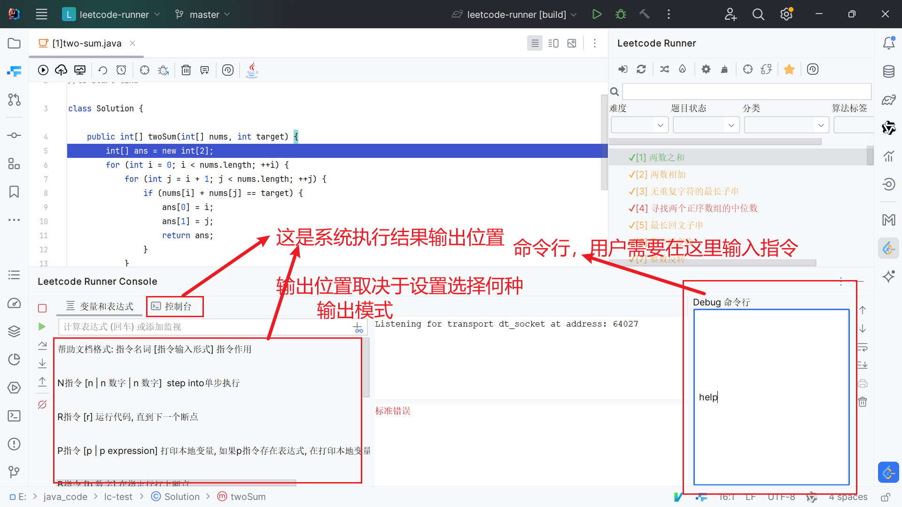This screenshot has width=902, height=507.
Task: Click the Run leetcode-runner build button
Action: [x=597, y=14]
